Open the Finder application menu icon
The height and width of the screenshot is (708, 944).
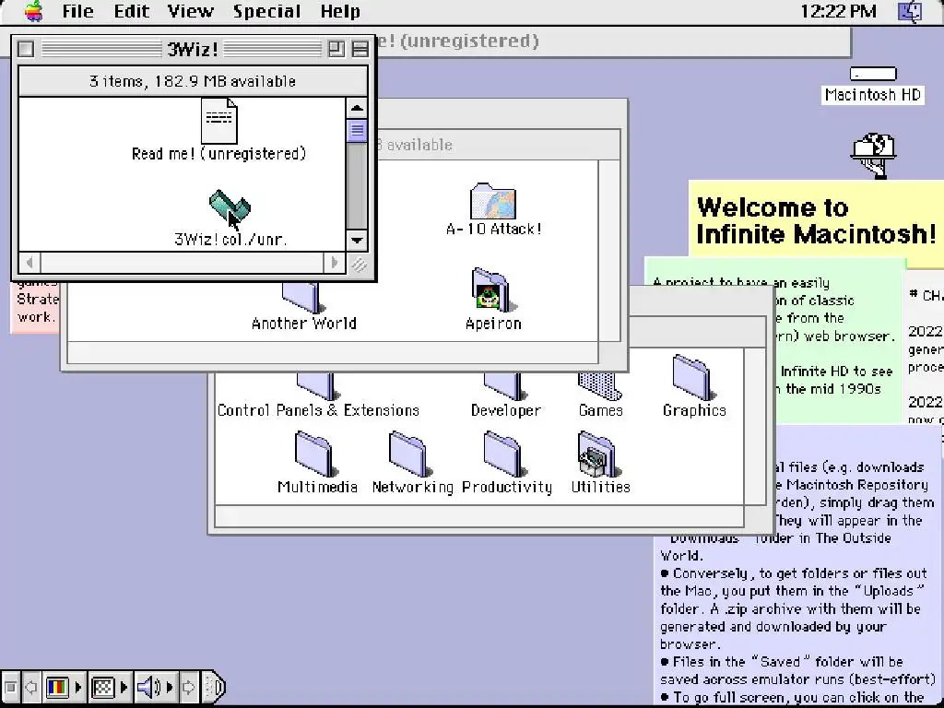(x=910, y=11)
